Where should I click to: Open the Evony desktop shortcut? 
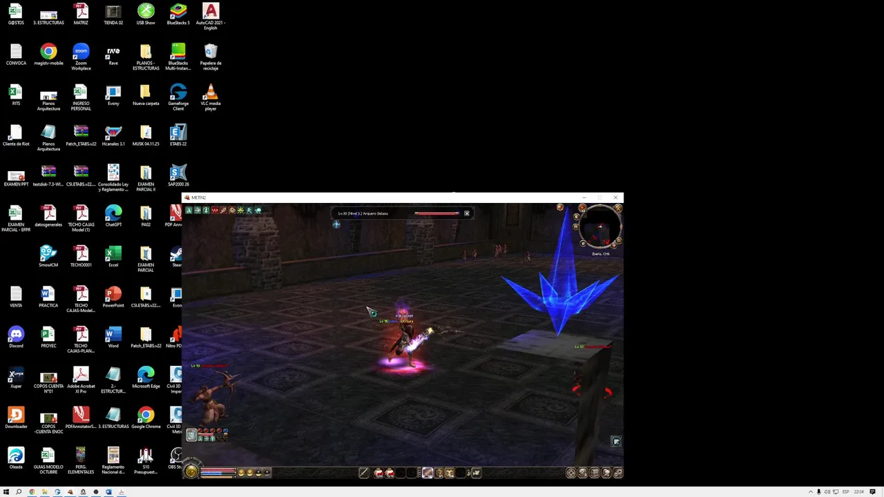(113, 95)
